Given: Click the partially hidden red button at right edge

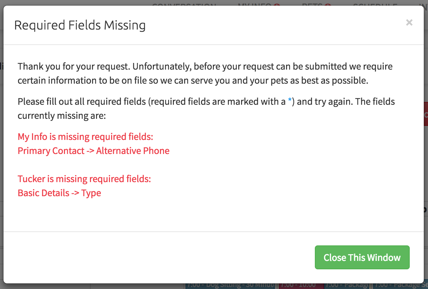Looking at the screenshot, I should [x=426, y=115].
